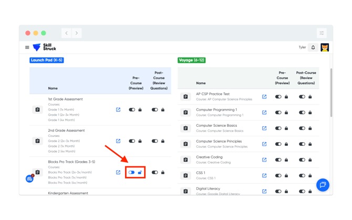Screen dimensions: 352x220
Task: Open the browser window menu at top right
Action: tap(322, 33)
